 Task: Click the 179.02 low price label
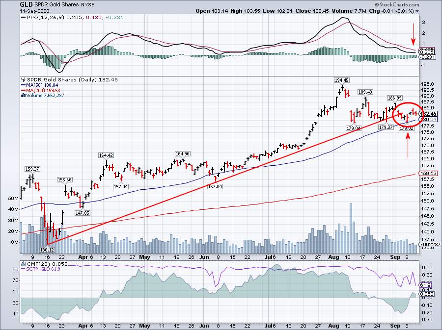[407, 128]
